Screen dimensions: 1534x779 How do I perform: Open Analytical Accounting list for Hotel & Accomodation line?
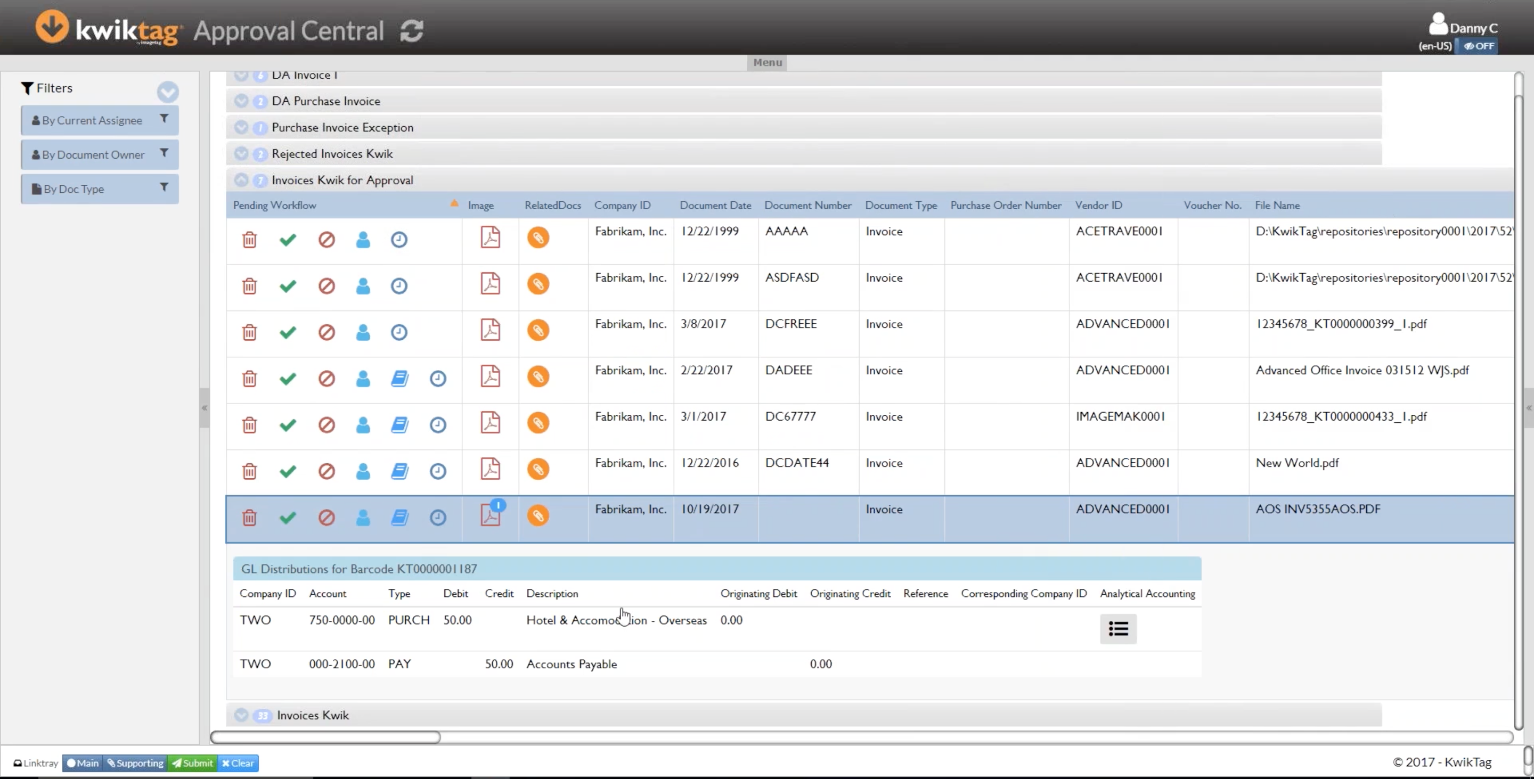pos(1118,629)
